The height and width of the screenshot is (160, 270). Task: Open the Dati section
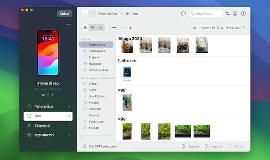coord(48,116)
